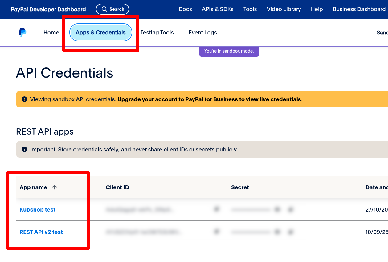This screenshot has height=262, width=388.
Task: Open the Tools menu item
Action: tap(250, 9)
